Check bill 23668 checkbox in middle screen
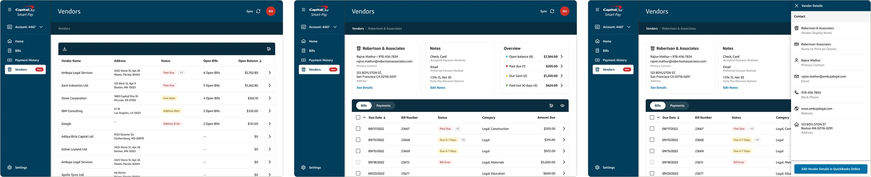The height and width of the screenshot is (177, 871). [358, 140]
